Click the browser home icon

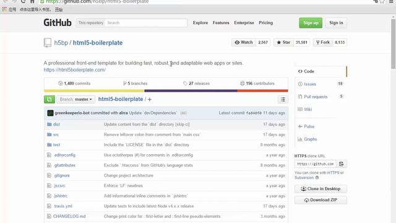[32, 1]
